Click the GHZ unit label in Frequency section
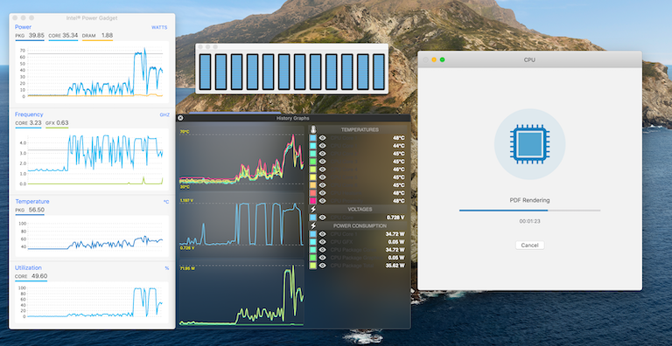Screen dimensions: 672x346 (x=164, y=114)
